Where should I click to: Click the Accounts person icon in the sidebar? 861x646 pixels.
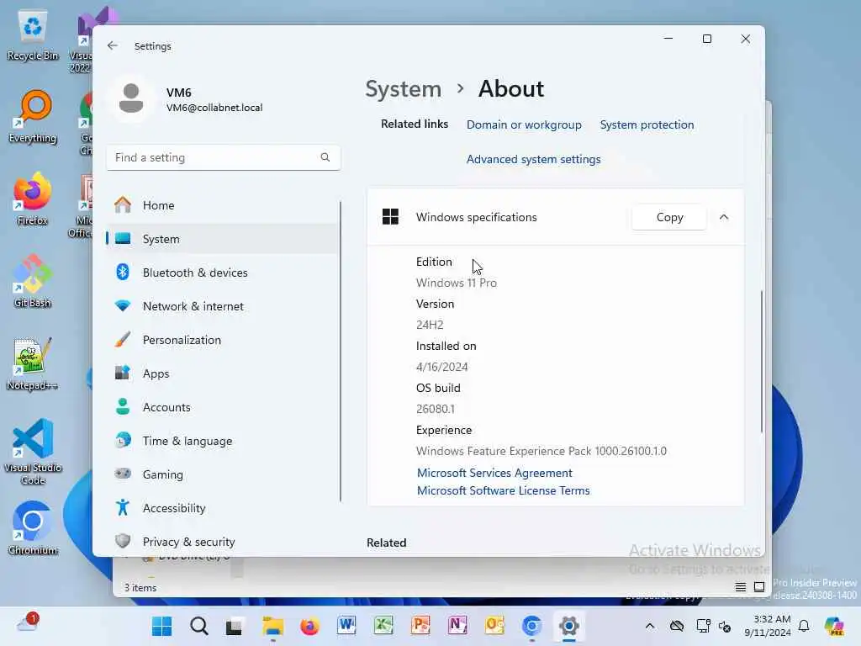pos(123,407)
